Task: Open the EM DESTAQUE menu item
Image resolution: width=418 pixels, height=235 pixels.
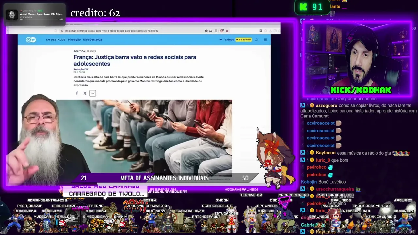Action: click(x=56, y=40)
